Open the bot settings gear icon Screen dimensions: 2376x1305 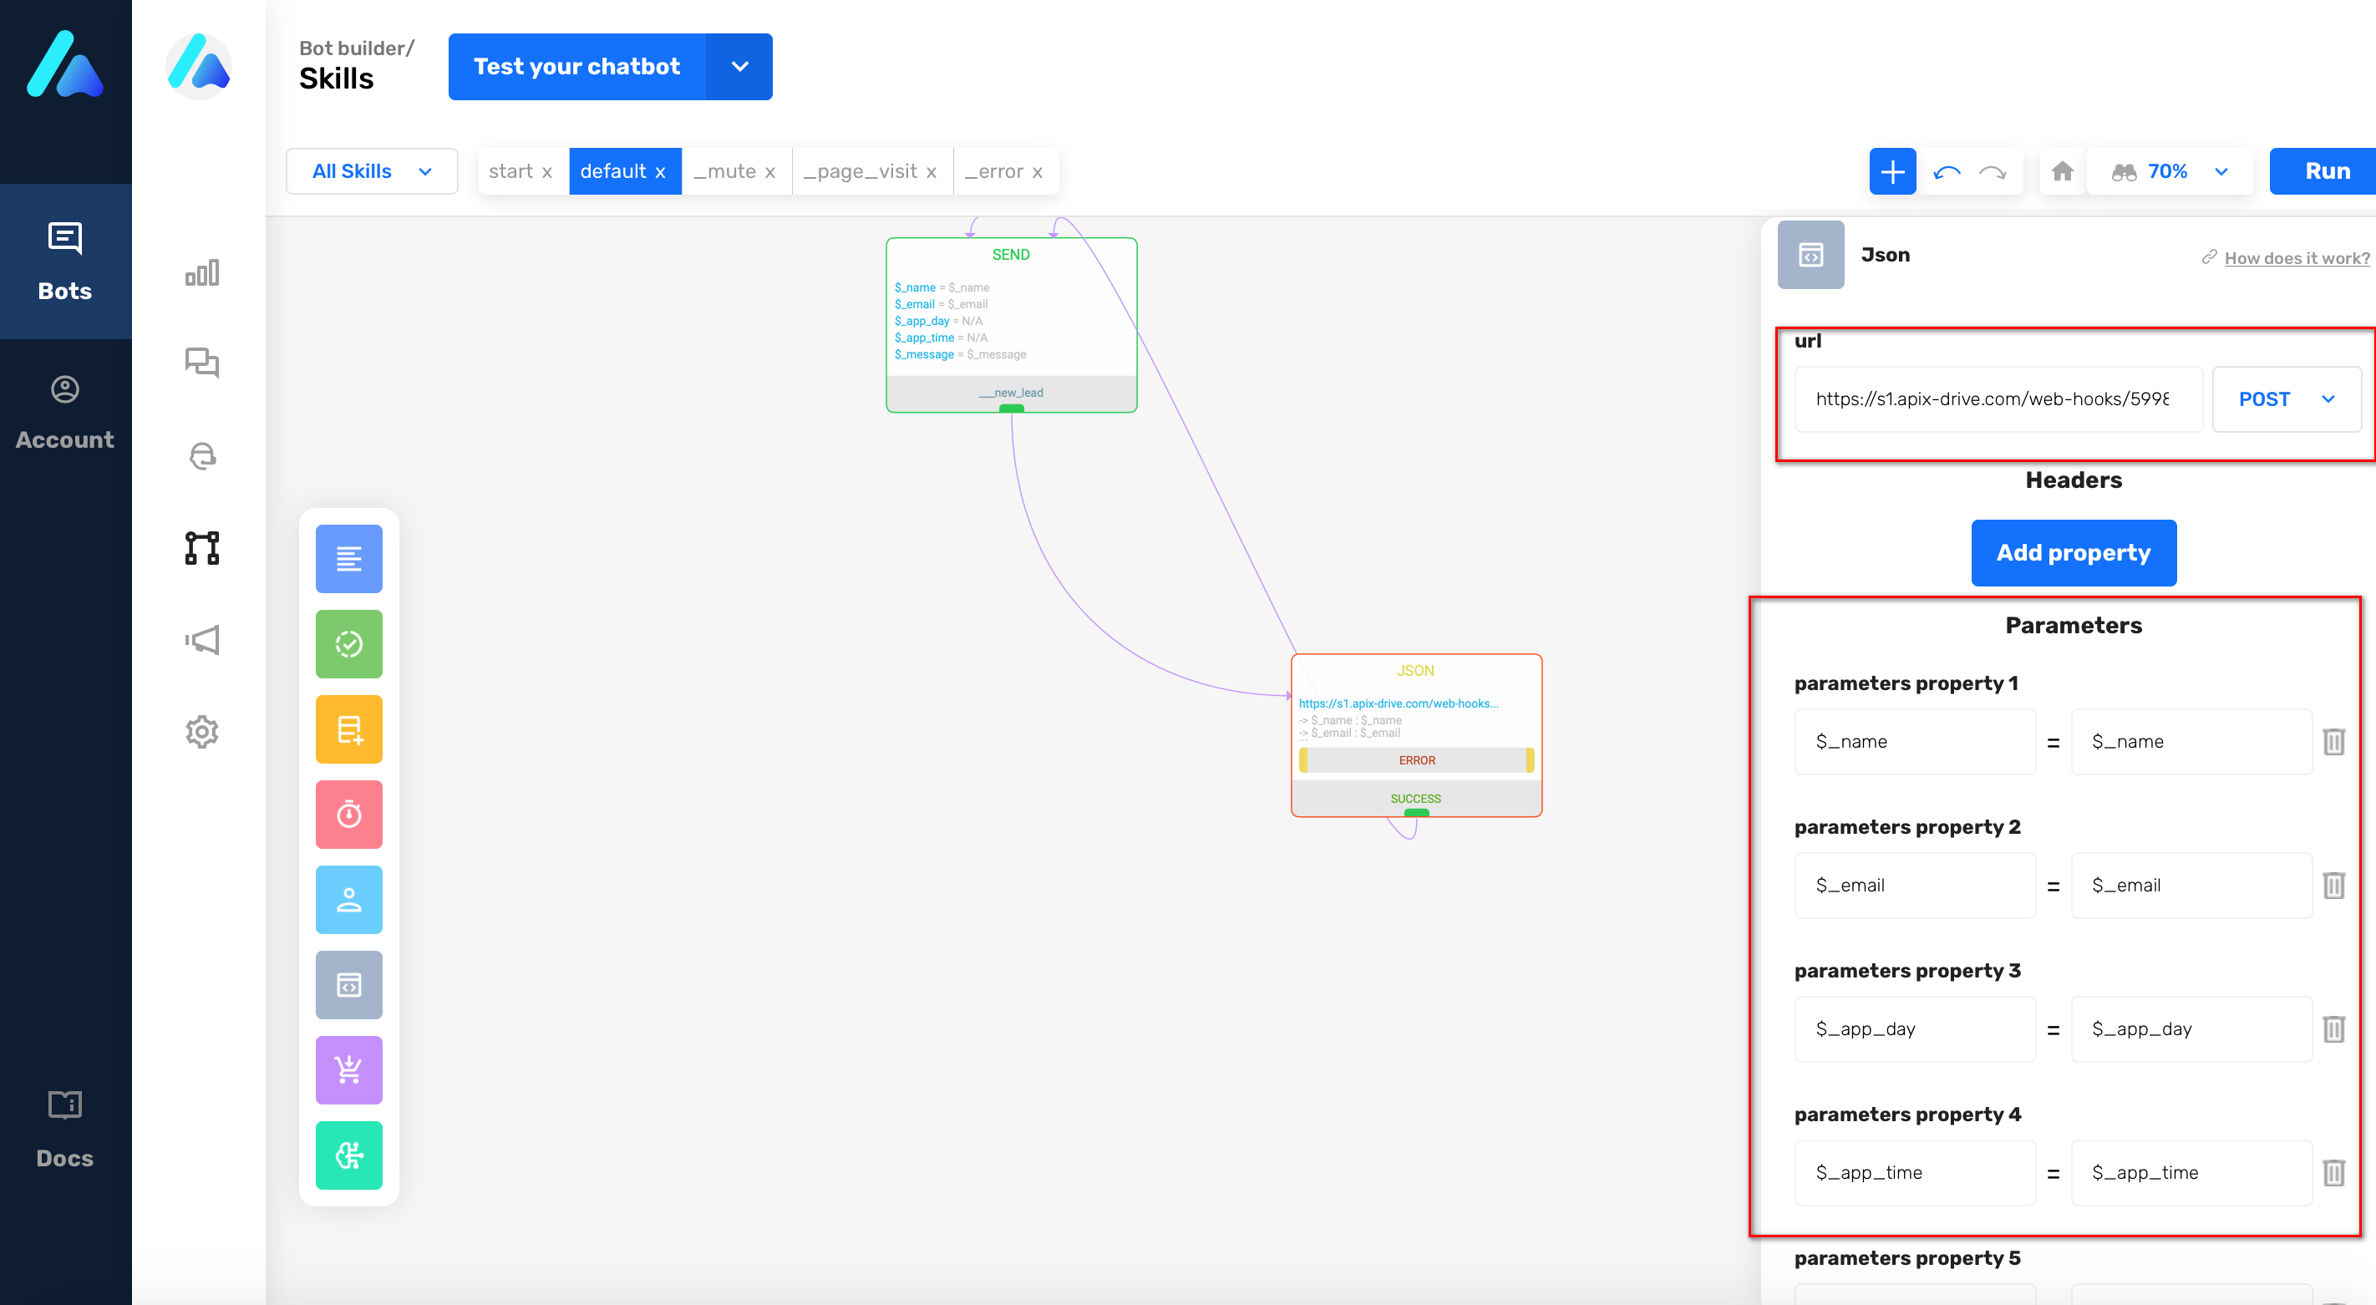[x=202, y=731]
